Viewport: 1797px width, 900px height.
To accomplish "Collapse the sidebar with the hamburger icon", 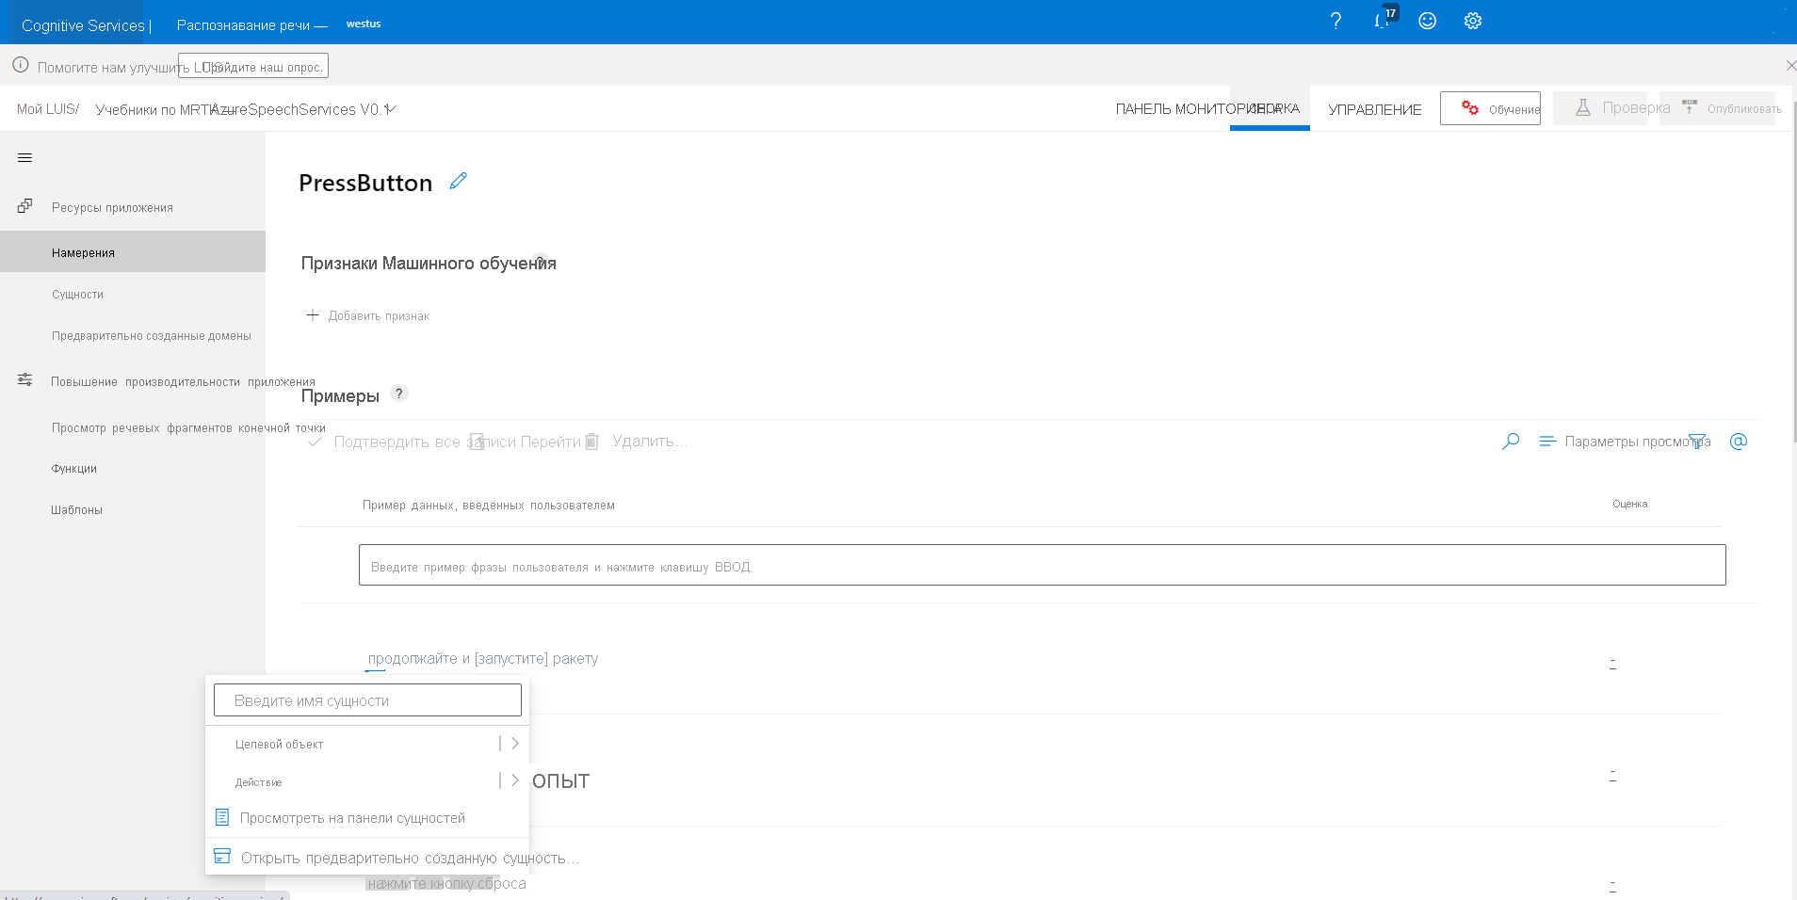I will [25, 157].
